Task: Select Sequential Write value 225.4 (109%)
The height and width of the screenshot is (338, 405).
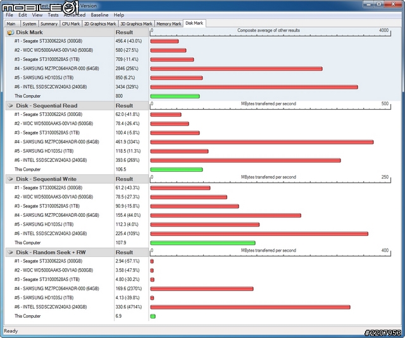Action: point(127,233)
